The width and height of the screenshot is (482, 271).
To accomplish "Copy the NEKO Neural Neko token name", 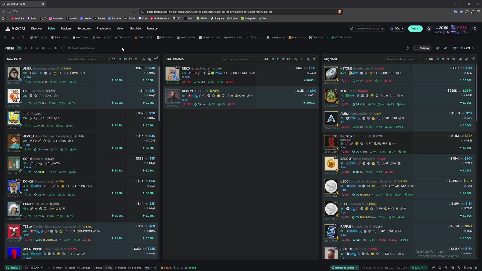I will pos(209,69).
